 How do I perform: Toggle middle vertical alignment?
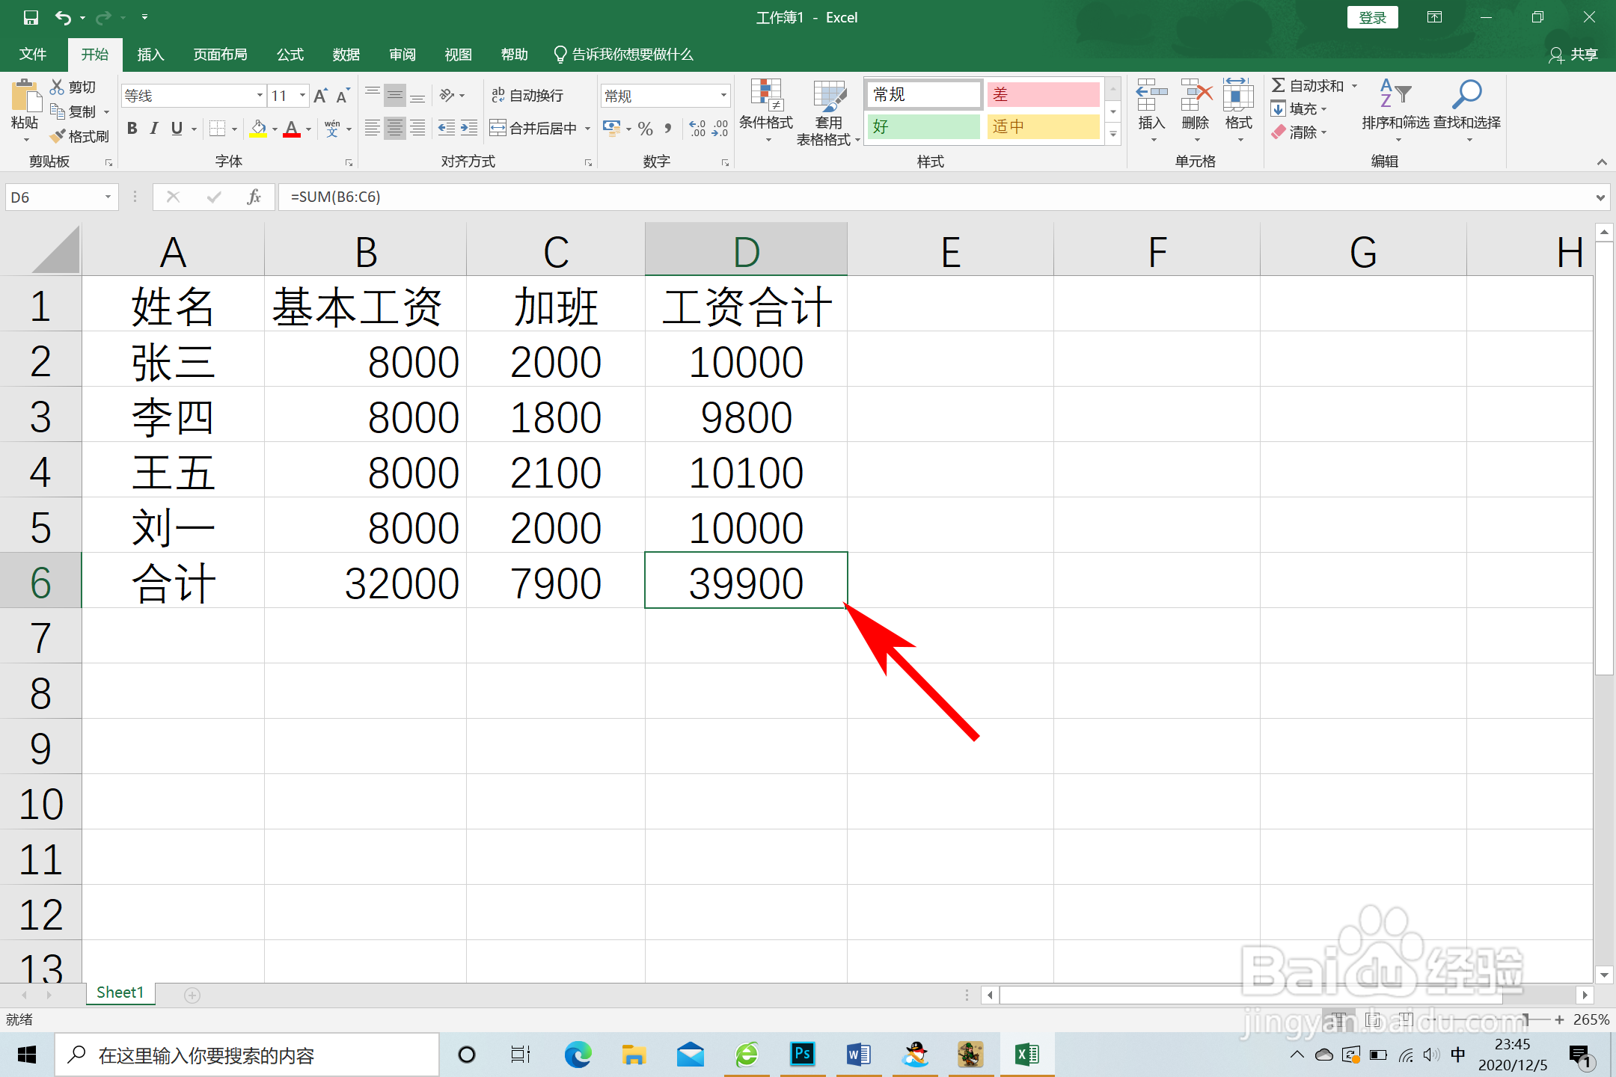[x=395, y=95]
